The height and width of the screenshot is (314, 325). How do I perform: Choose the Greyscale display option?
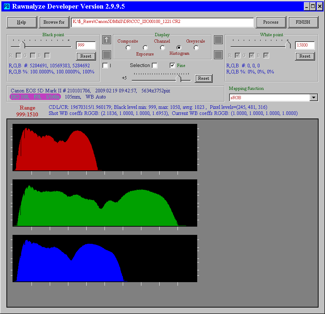pyautogui.click(x=196, y=48)
